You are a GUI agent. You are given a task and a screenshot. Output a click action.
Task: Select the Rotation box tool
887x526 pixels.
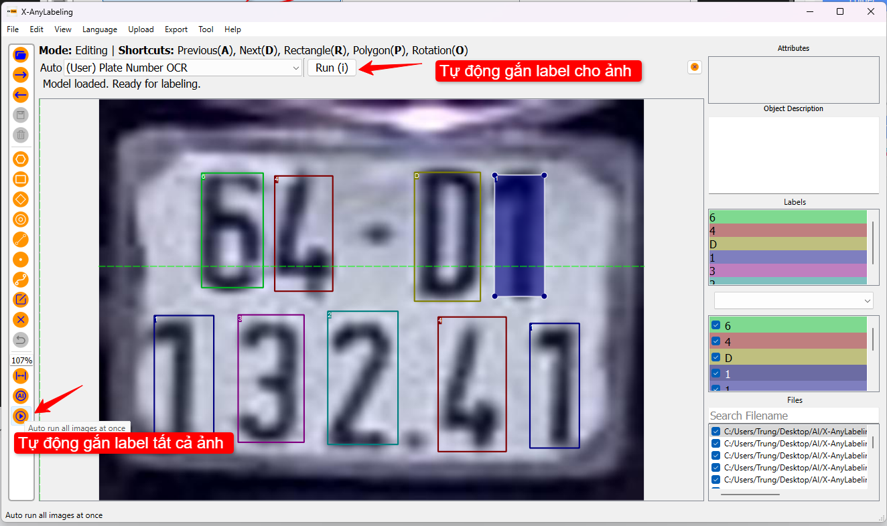(x=20, y=199)
